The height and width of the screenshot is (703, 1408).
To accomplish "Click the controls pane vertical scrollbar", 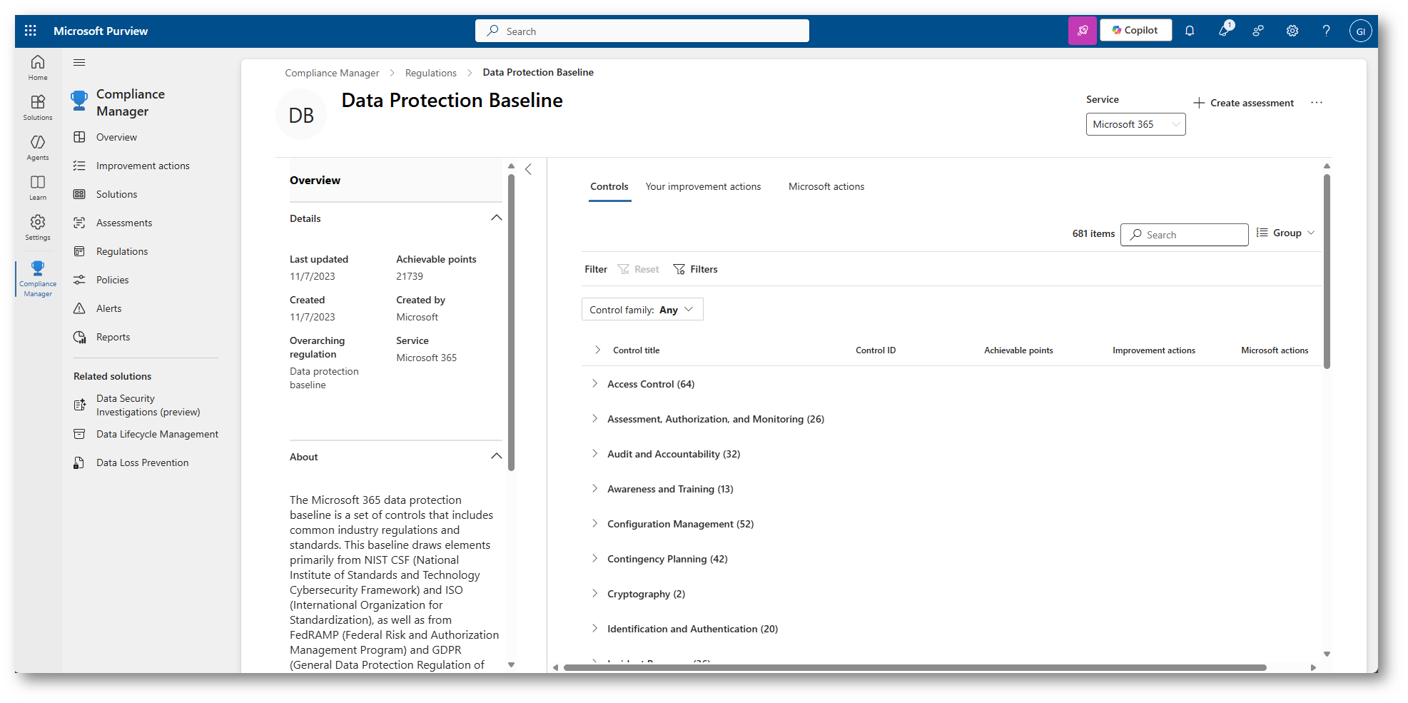I will pos(1327,271).
